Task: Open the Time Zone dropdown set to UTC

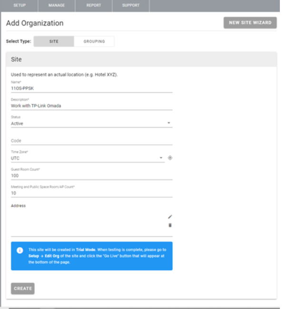Action: (88, 158)
